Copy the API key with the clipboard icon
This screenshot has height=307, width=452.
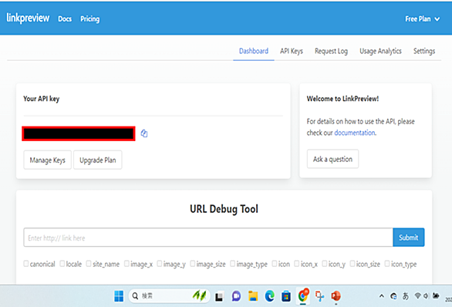(144, 133)
